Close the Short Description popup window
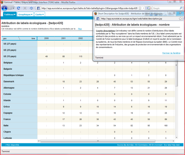Viewport: 185px width, 155px height. [180, 13]
